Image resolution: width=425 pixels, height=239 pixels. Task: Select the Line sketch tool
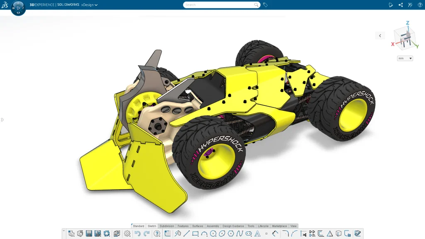coord(187,233)
